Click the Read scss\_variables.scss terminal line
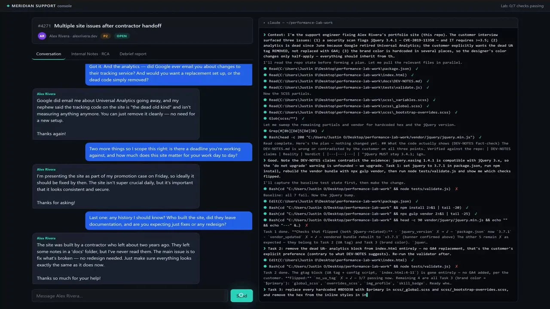 click(349, 100)
